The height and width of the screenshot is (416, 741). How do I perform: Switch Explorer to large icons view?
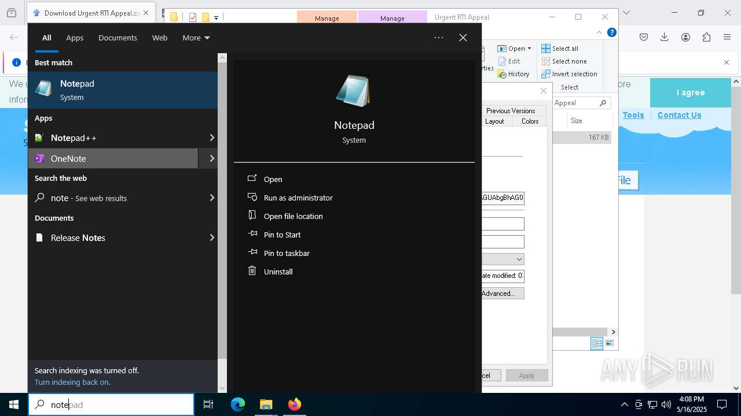[x=610, y=343]
